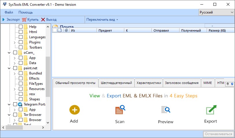Screen dimensions: 235x138
Task: Check the Telegram Portable checkbox
Action: (15, 104)
